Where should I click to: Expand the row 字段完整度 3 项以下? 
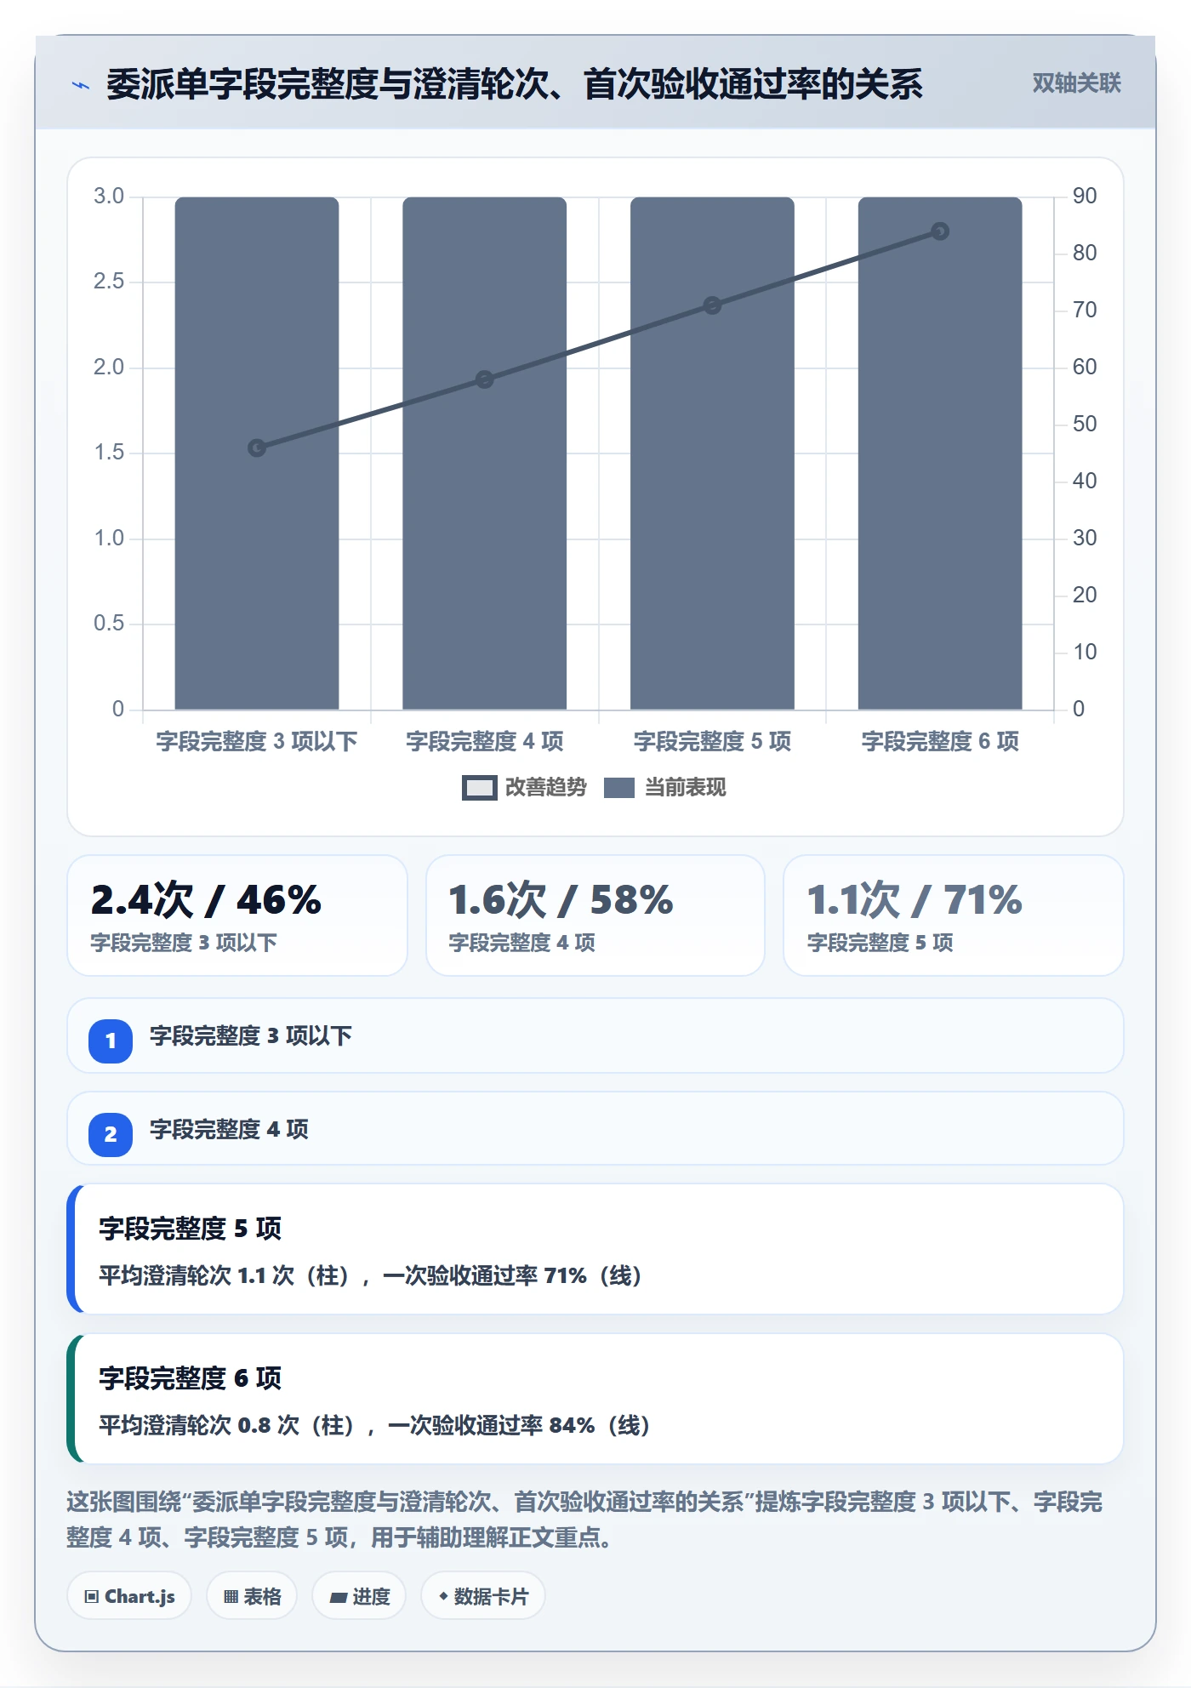(x=595, y=1035)
